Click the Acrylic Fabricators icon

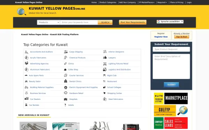(26, 58)
